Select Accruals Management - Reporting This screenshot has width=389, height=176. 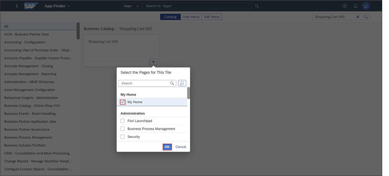click(38, 74)
